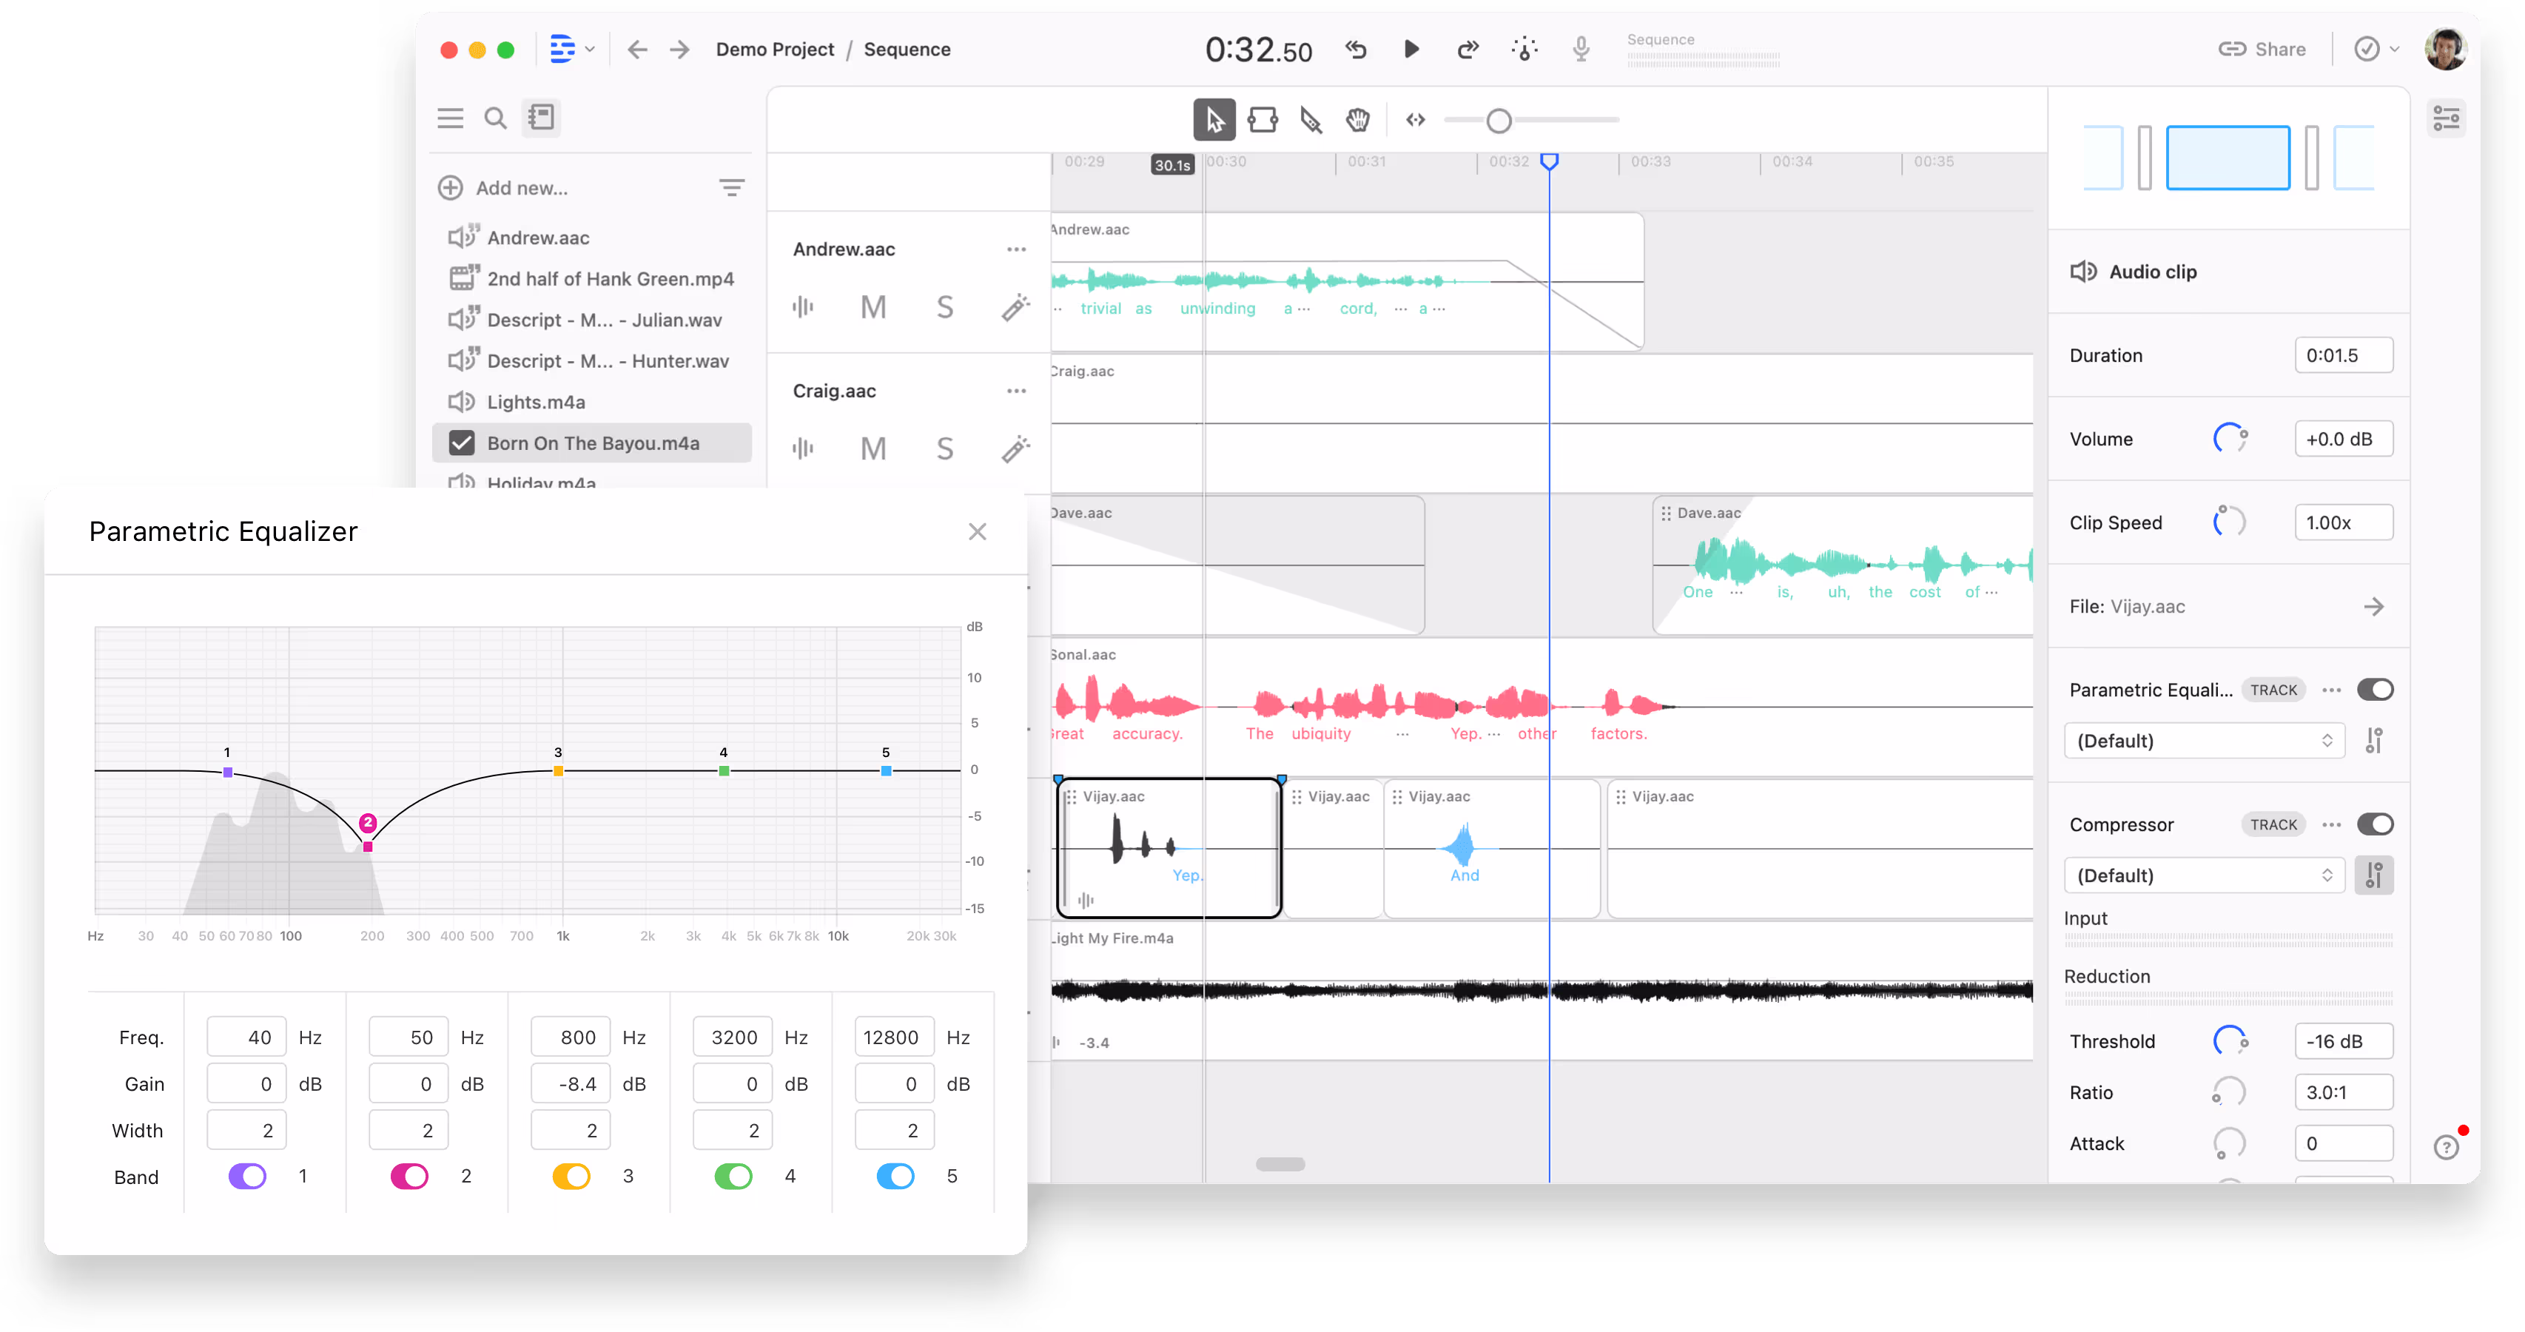Click the waveform icon on Andrew.aac track

803,307
